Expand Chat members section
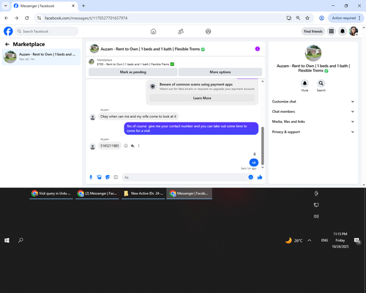 tap(313, 111)
